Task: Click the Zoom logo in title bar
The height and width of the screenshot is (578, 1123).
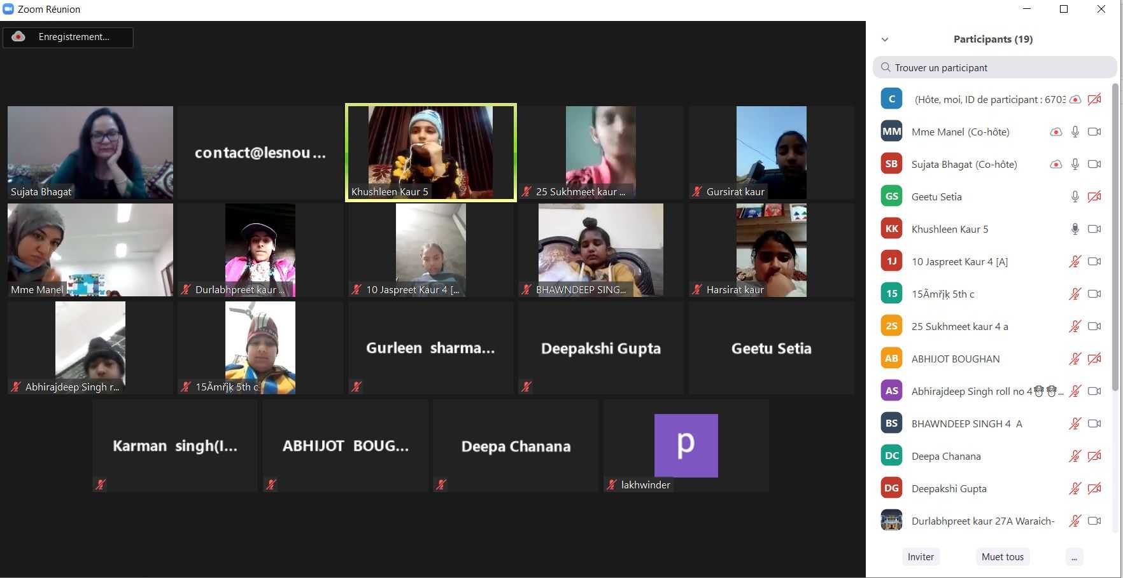Action: click(x=8, y=10)
